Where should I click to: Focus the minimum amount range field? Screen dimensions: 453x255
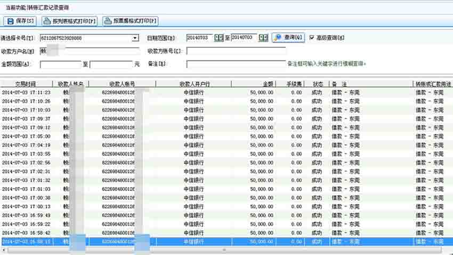[x=60, y=64]
